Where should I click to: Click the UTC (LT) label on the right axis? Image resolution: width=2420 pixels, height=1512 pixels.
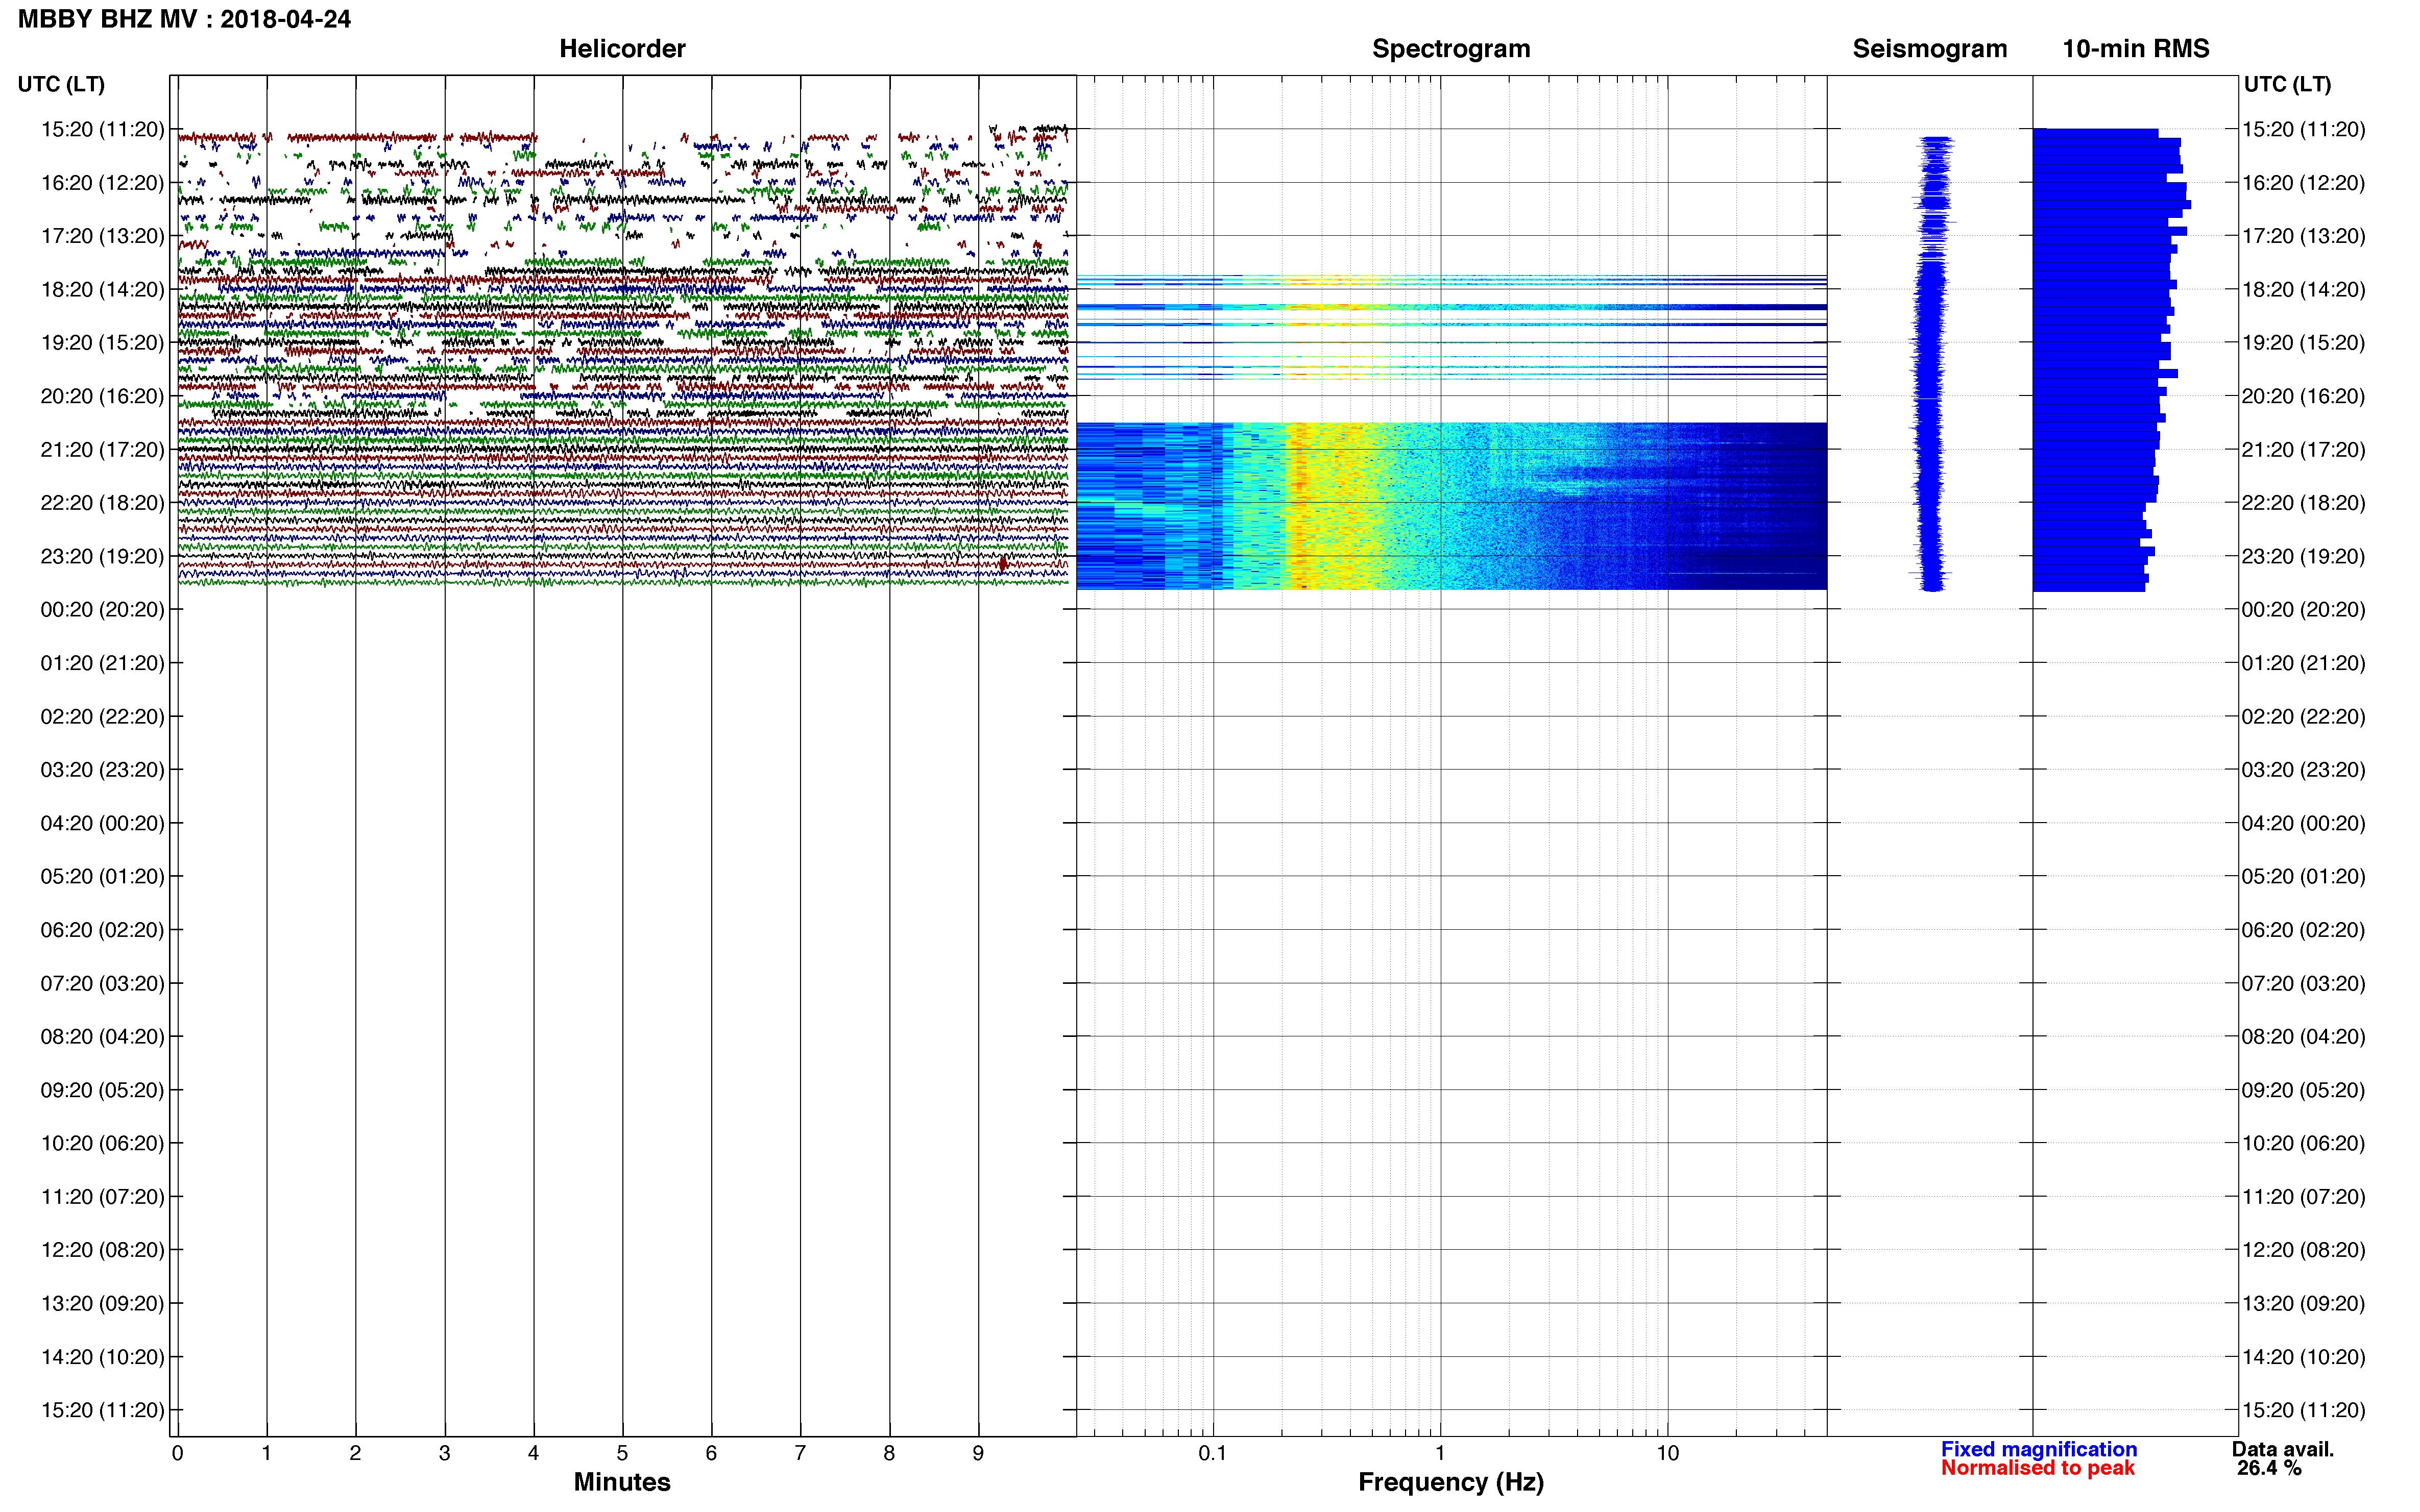point(2287,84)
